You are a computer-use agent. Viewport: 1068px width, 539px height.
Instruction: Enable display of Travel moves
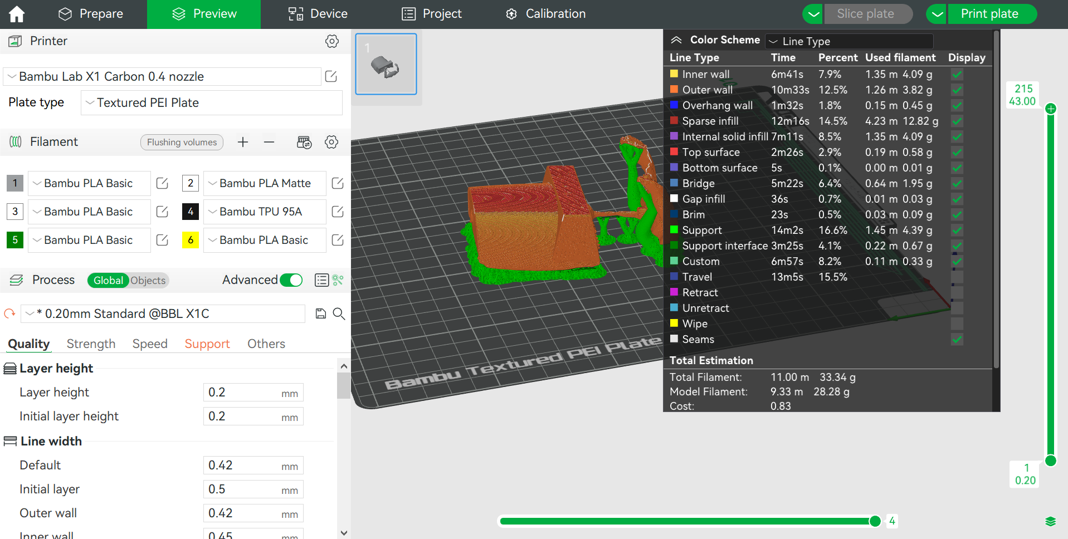click(957, 277)
